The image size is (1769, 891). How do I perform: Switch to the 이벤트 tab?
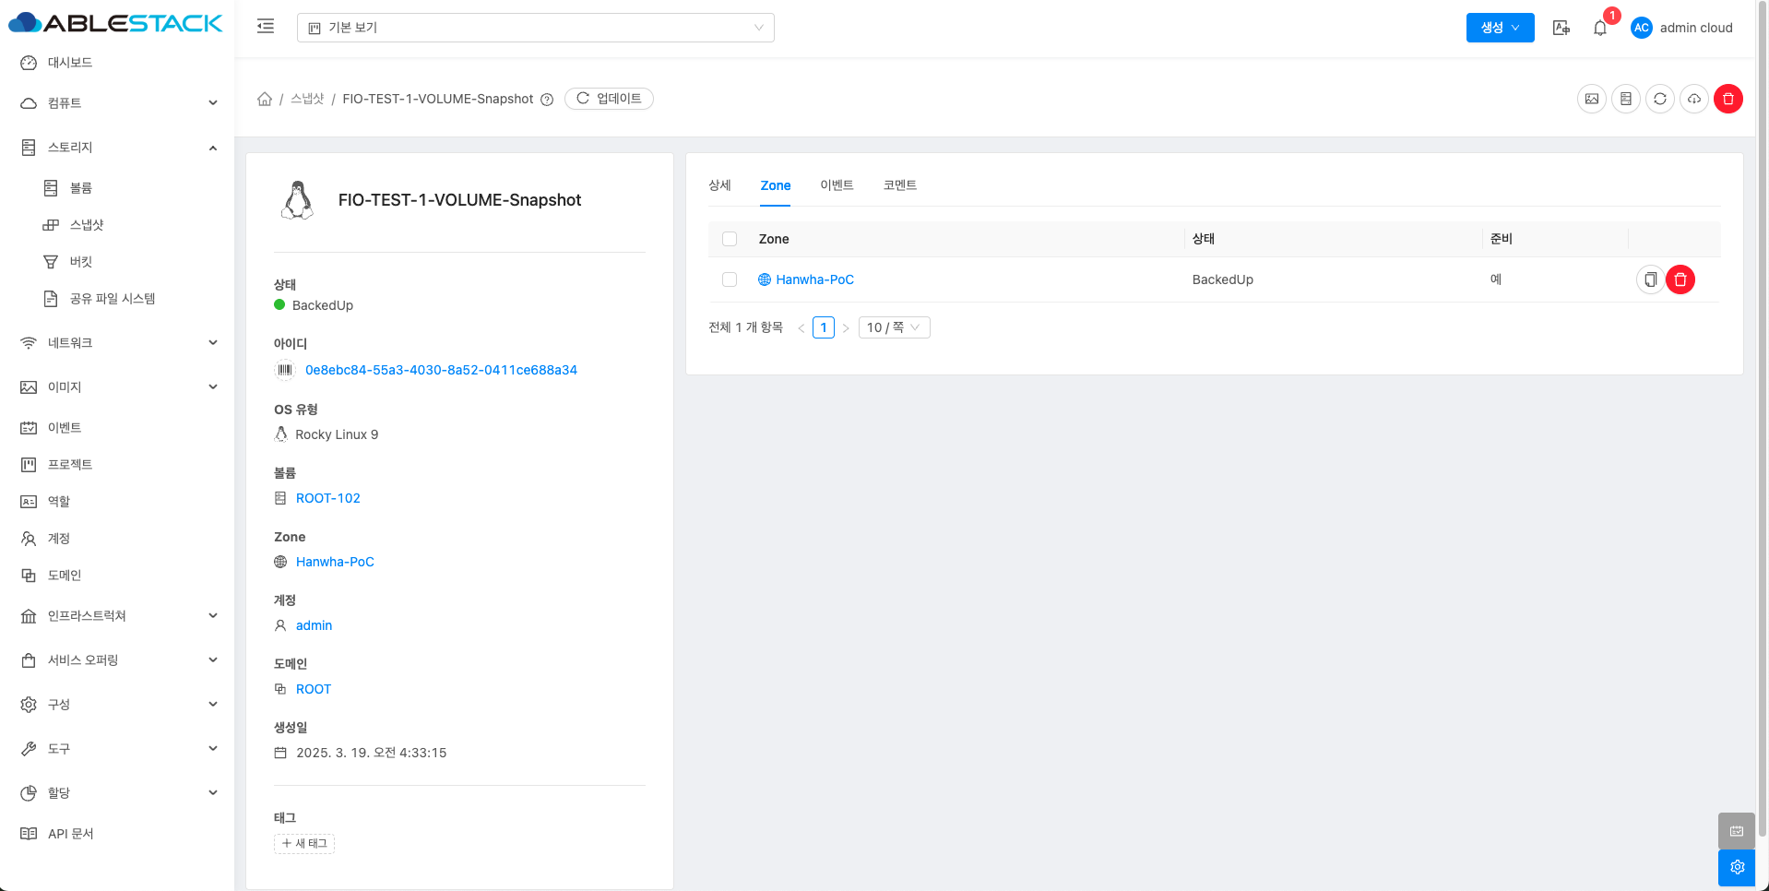[837, 185]
